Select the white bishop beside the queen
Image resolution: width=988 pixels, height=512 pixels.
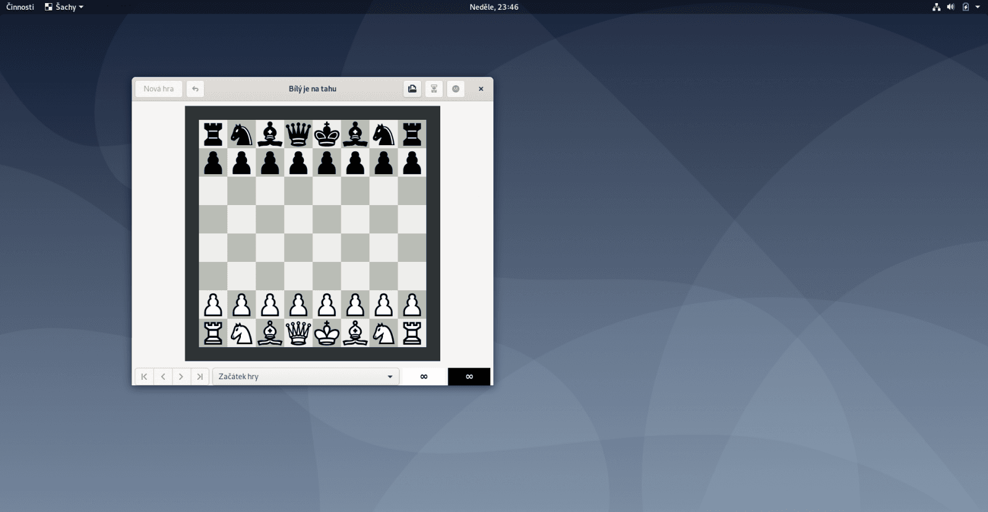pyautogui.click(x=270, y=334)
